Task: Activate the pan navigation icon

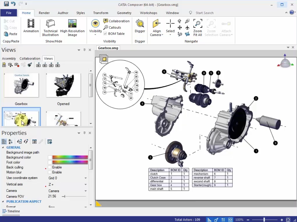Action: tap(180, 27)
